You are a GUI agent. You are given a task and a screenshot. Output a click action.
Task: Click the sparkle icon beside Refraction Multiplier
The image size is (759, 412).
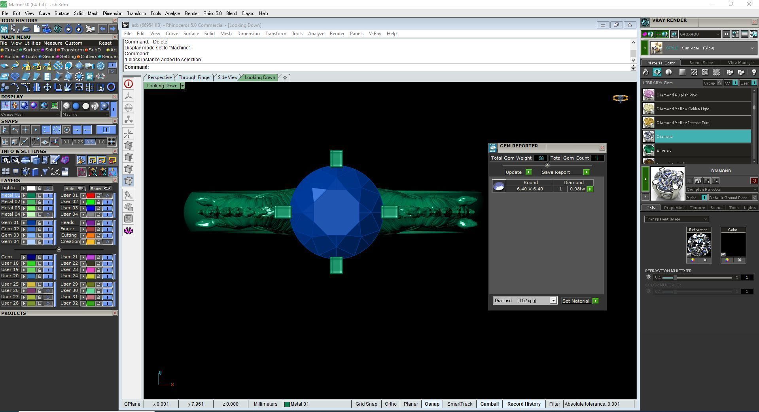click(x=648, y=277)
